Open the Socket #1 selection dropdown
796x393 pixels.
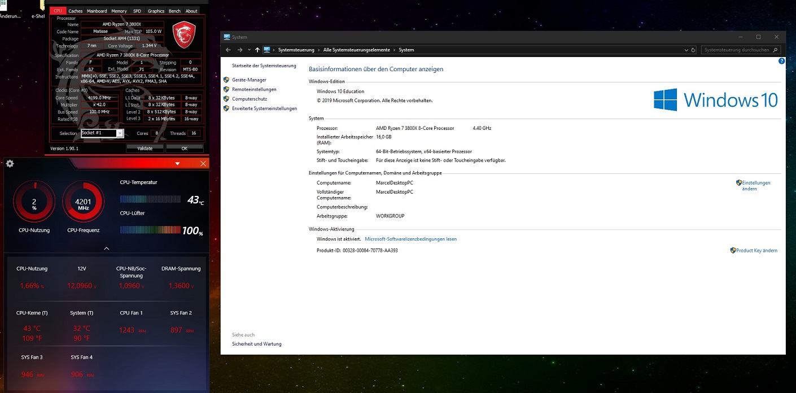coord(120,133)
